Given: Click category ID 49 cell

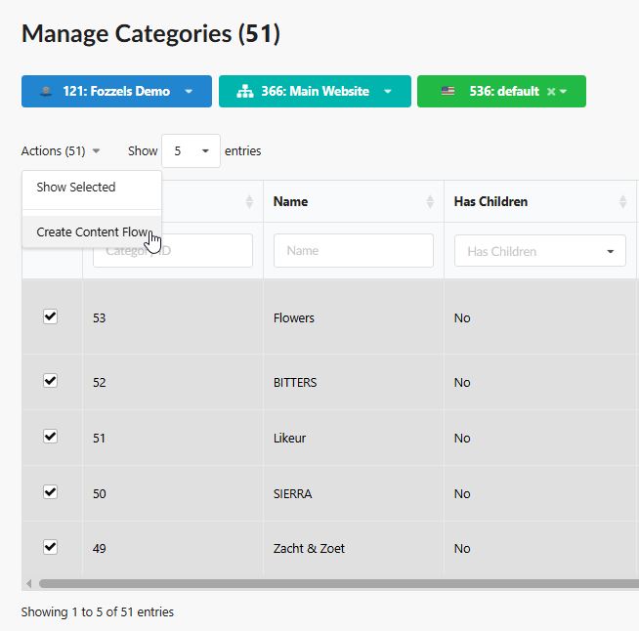Looking at the screenshot, I should (173, 548).
